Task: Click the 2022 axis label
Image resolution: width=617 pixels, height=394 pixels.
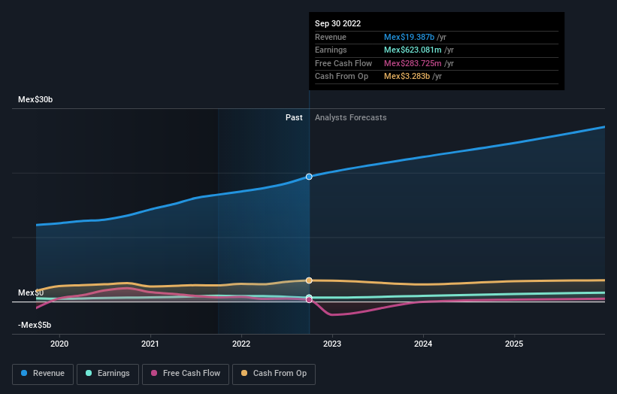Action: click(x=241, y=344)
